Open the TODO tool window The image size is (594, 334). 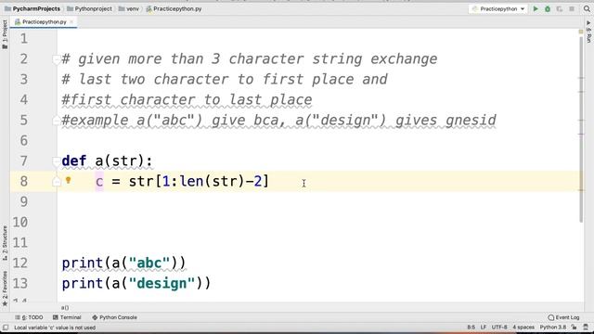point(29,317)
